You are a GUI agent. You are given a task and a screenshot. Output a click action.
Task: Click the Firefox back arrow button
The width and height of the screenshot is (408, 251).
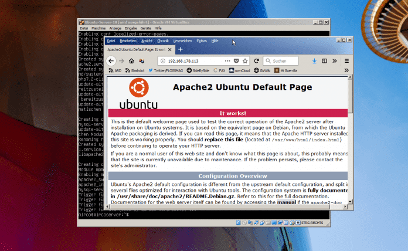[111, 61]
